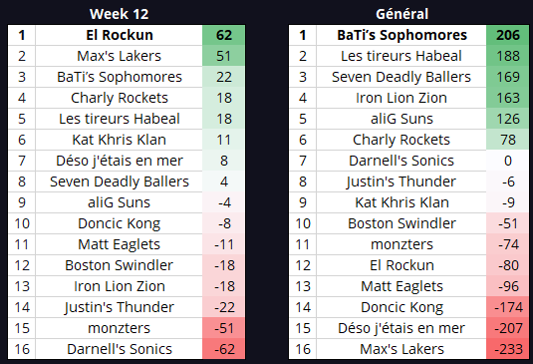
Task: Select Iron Lion Zion in Général table
Action: pos(401,98)
